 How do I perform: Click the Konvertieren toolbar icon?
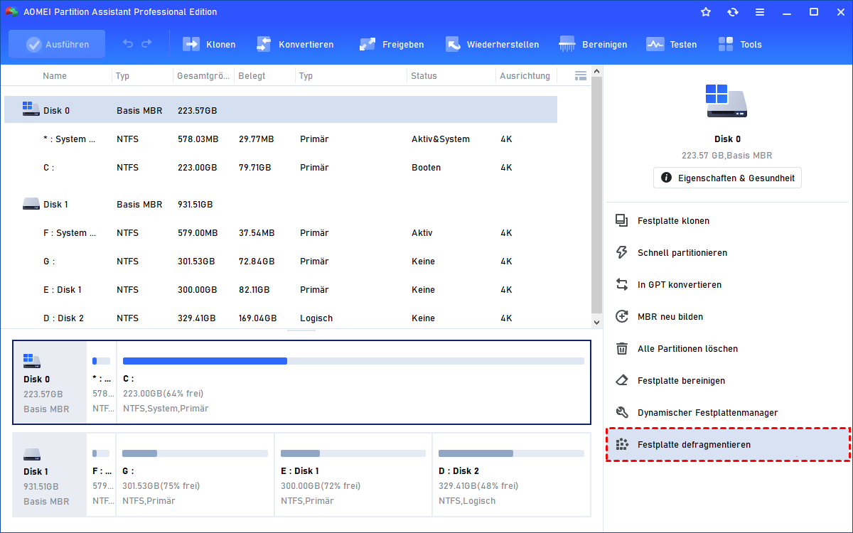(x=264, y=44)
